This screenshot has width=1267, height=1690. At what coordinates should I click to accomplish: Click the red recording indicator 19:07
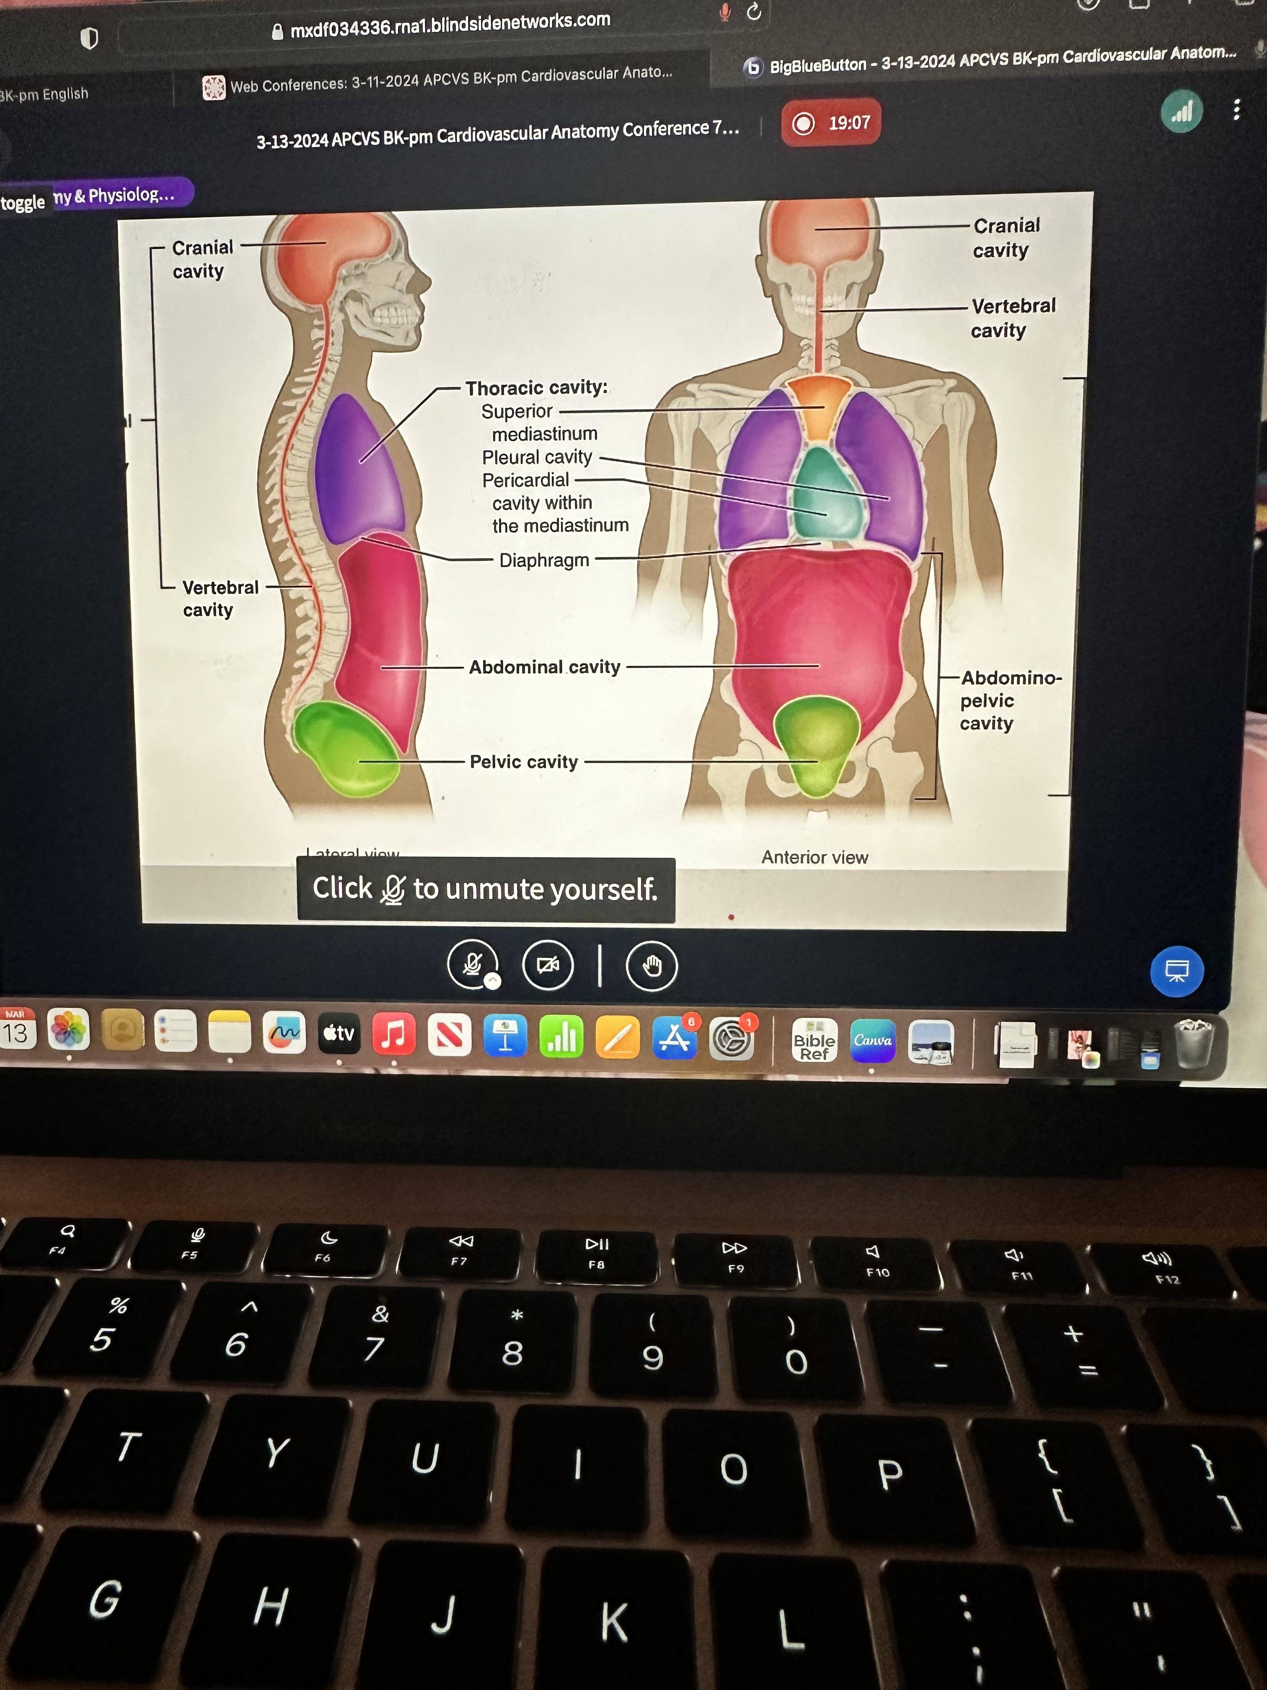[x=831, y=123]
